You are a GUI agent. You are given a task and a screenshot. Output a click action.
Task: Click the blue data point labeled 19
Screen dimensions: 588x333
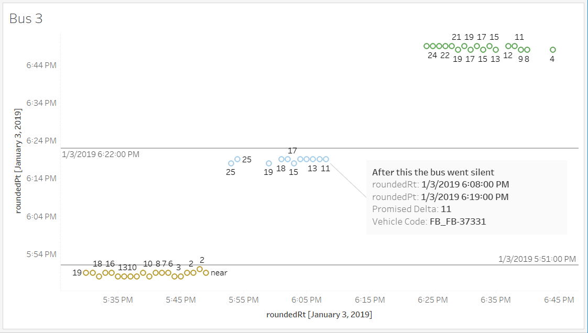click(x=269, y=163)
